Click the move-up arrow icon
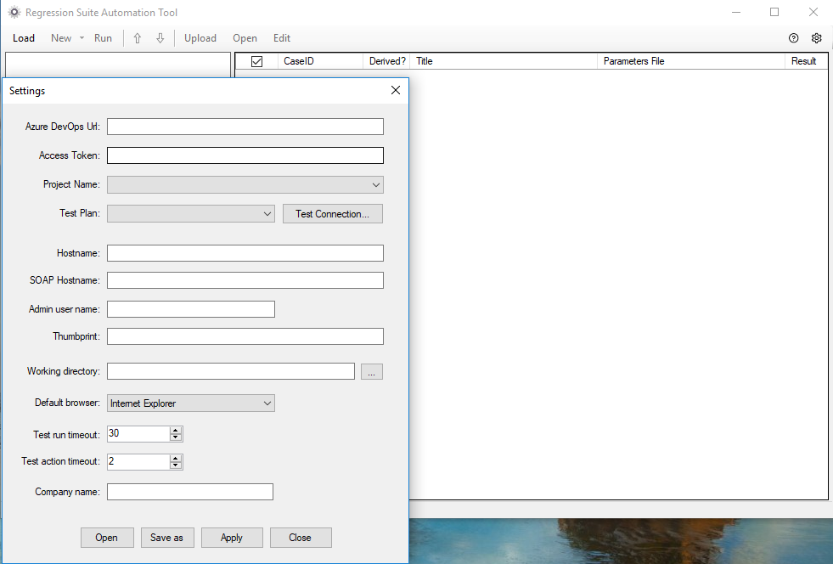Viewport: 833px width, 564px height. (x=137, y=38)
